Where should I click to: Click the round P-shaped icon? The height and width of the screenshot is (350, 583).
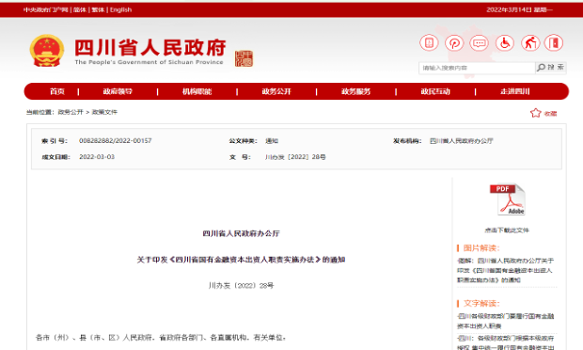(x=454, y=42)
